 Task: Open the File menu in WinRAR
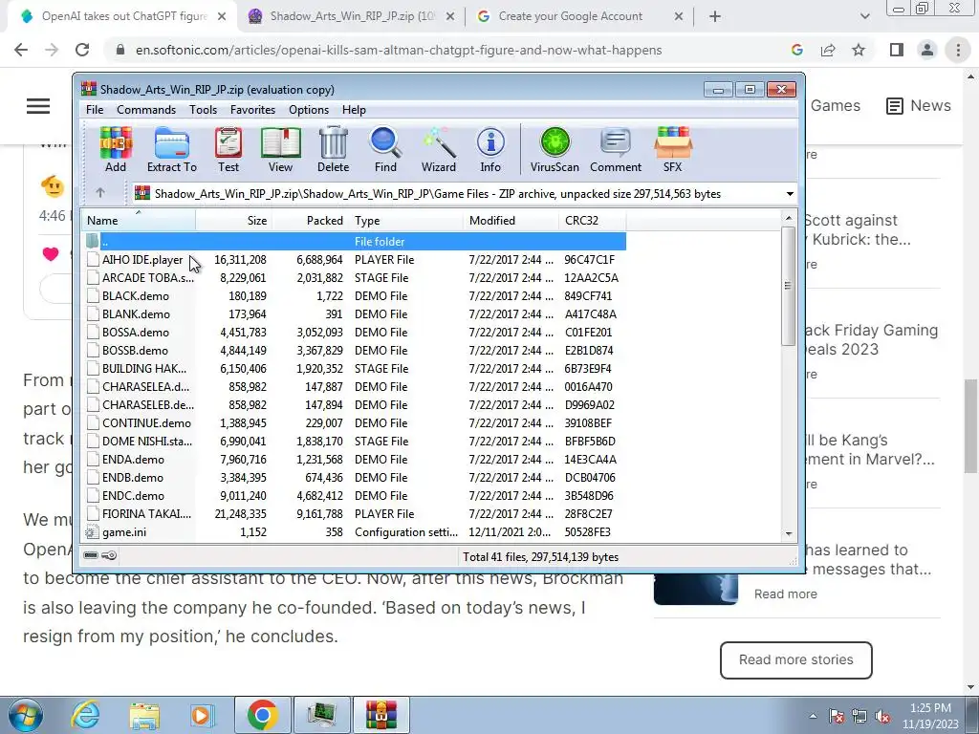[x=95, y=110]
